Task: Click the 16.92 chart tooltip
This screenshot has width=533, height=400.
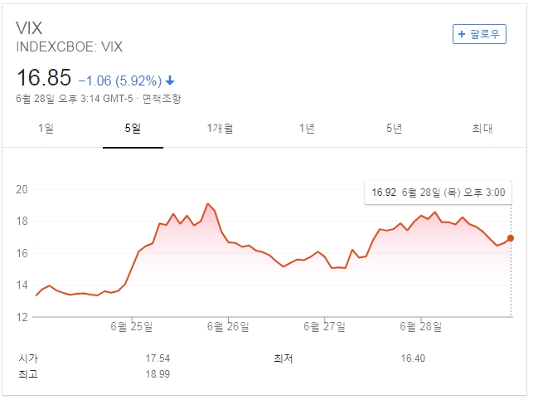Action: coord(437,193)
